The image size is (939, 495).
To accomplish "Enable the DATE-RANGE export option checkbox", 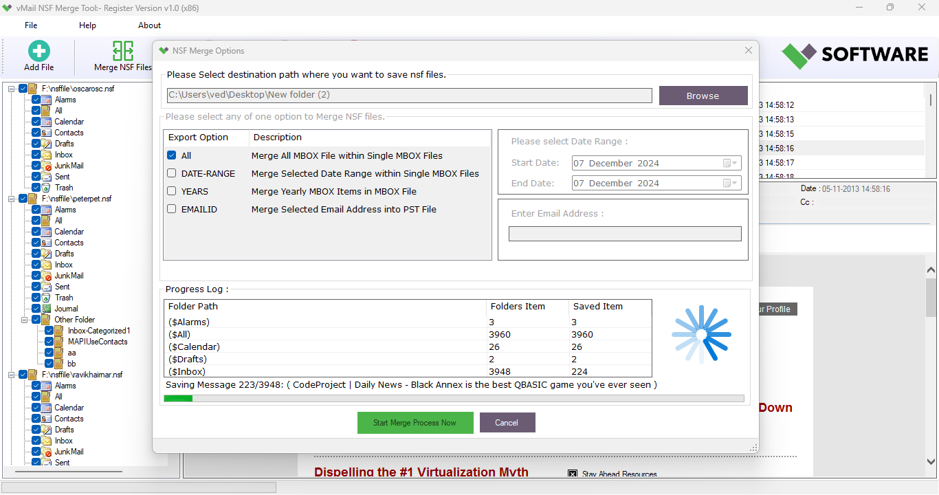I will (172, 173).
